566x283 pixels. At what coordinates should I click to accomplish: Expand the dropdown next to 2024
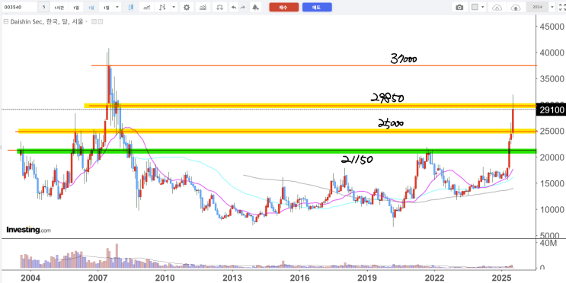point(552,7)
